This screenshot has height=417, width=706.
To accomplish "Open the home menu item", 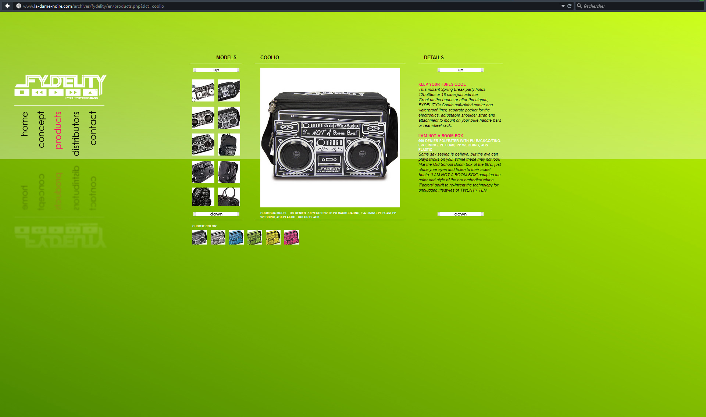I will coord(24,124).
